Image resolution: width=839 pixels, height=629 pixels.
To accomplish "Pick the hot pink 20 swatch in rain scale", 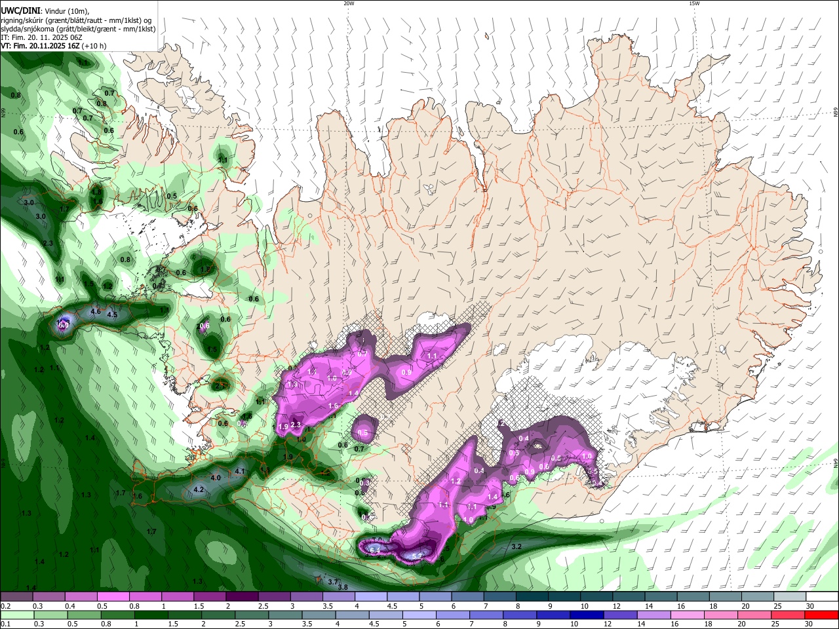I will pos(753,615).
